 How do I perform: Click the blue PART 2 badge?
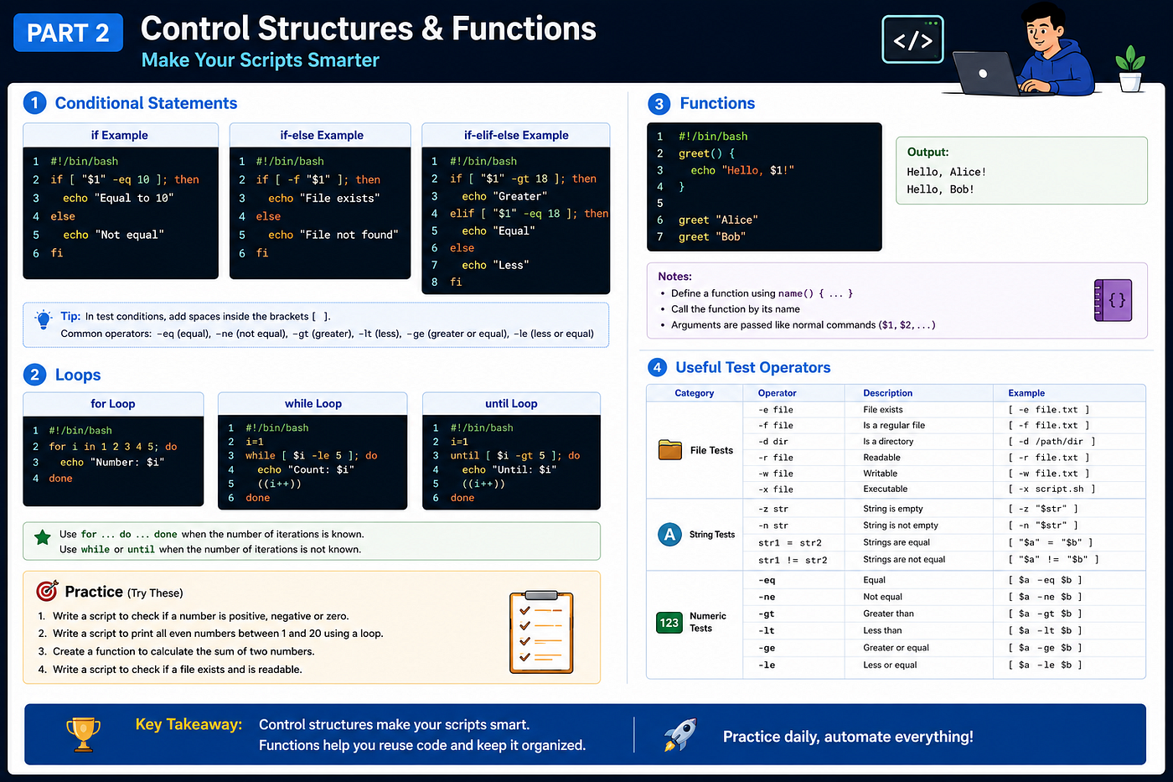(69, 33)
